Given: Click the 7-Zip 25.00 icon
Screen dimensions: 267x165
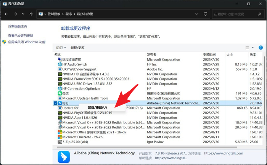Looking at the screenshot, I should click(60, 142).
